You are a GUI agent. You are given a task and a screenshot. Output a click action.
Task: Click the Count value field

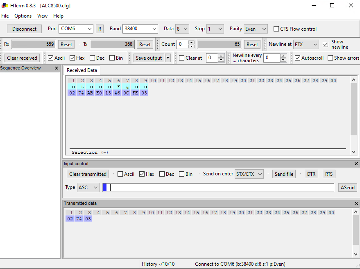(x=183, y=44)
